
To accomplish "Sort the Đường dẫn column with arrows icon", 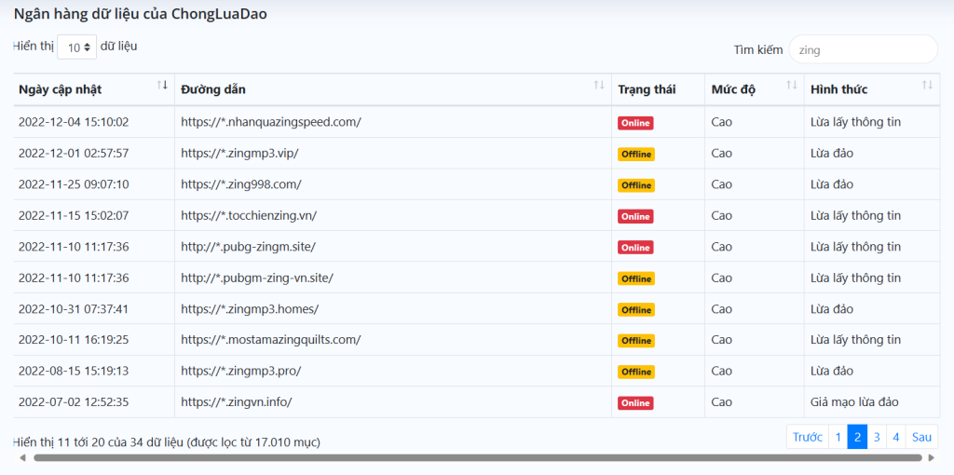I will [599, 85].
